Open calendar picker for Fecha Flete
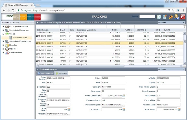The image size is (187, 120). 69,109
